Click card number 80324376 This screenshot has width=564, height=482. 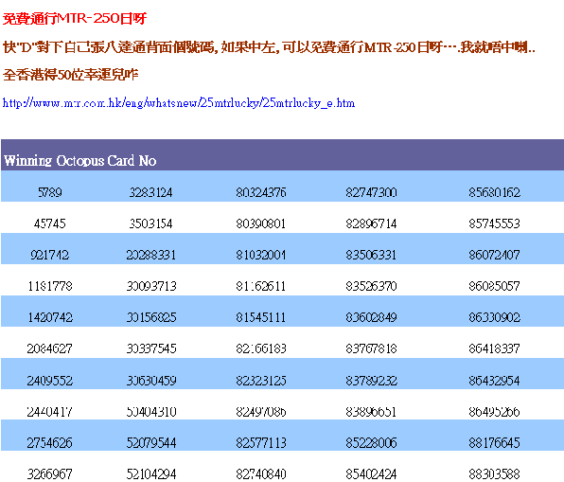(x=261, y=192)
